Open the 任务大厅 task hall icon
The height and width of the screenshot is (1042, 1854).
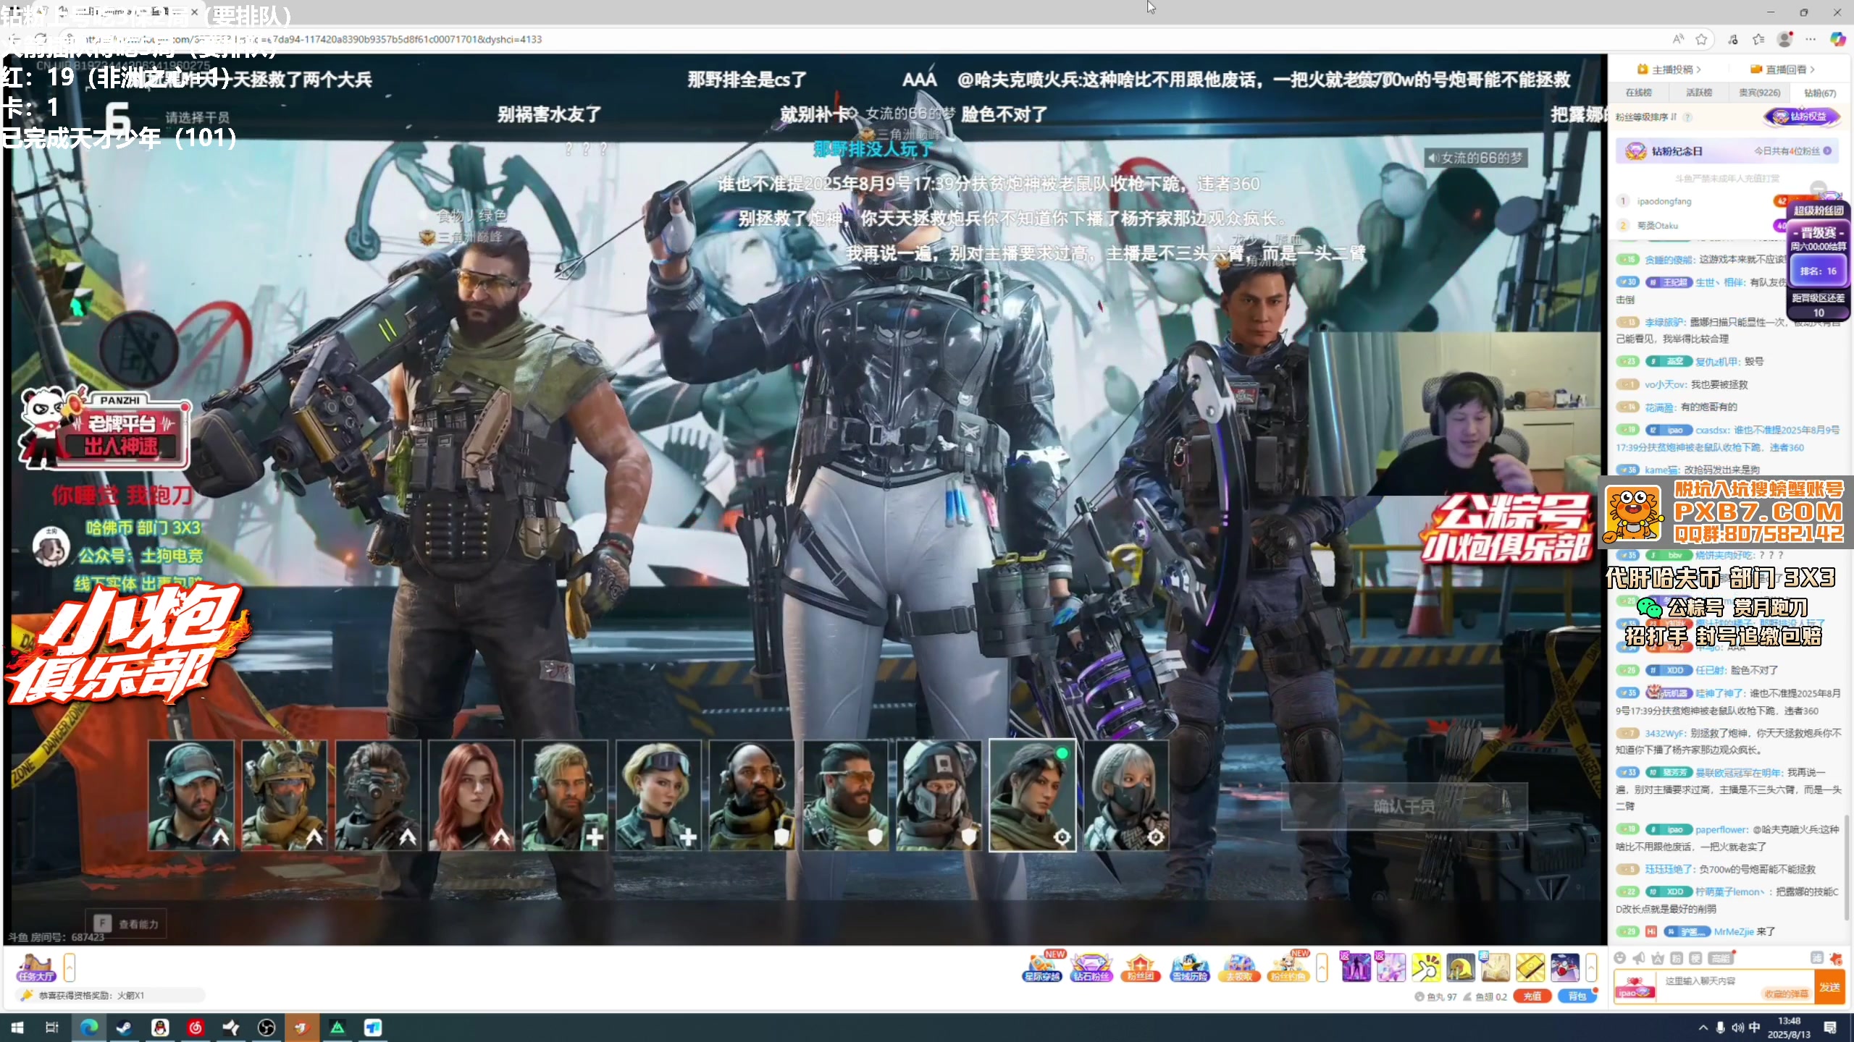pyautogui.click(x=36, y=967)
